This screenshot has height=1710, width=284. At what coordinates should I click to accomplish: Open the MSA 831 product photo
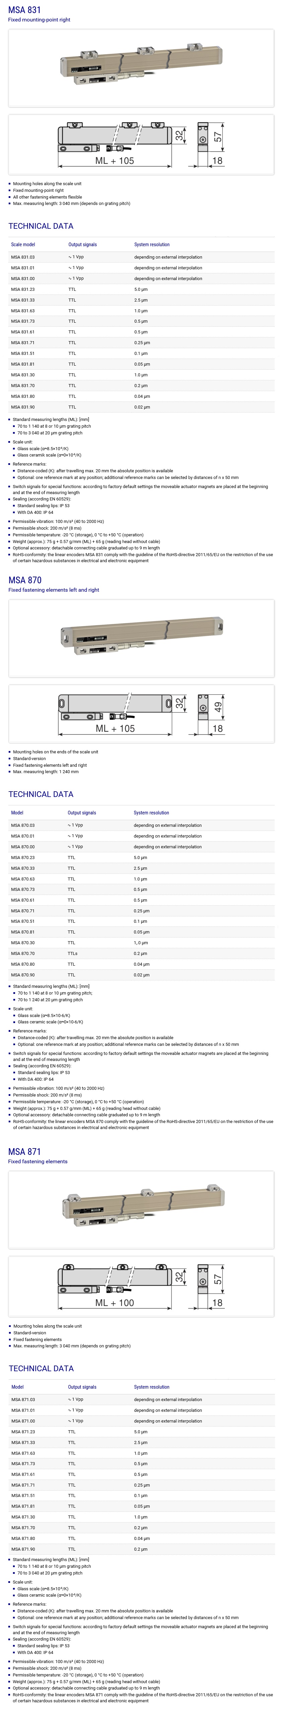coord(141,68)
